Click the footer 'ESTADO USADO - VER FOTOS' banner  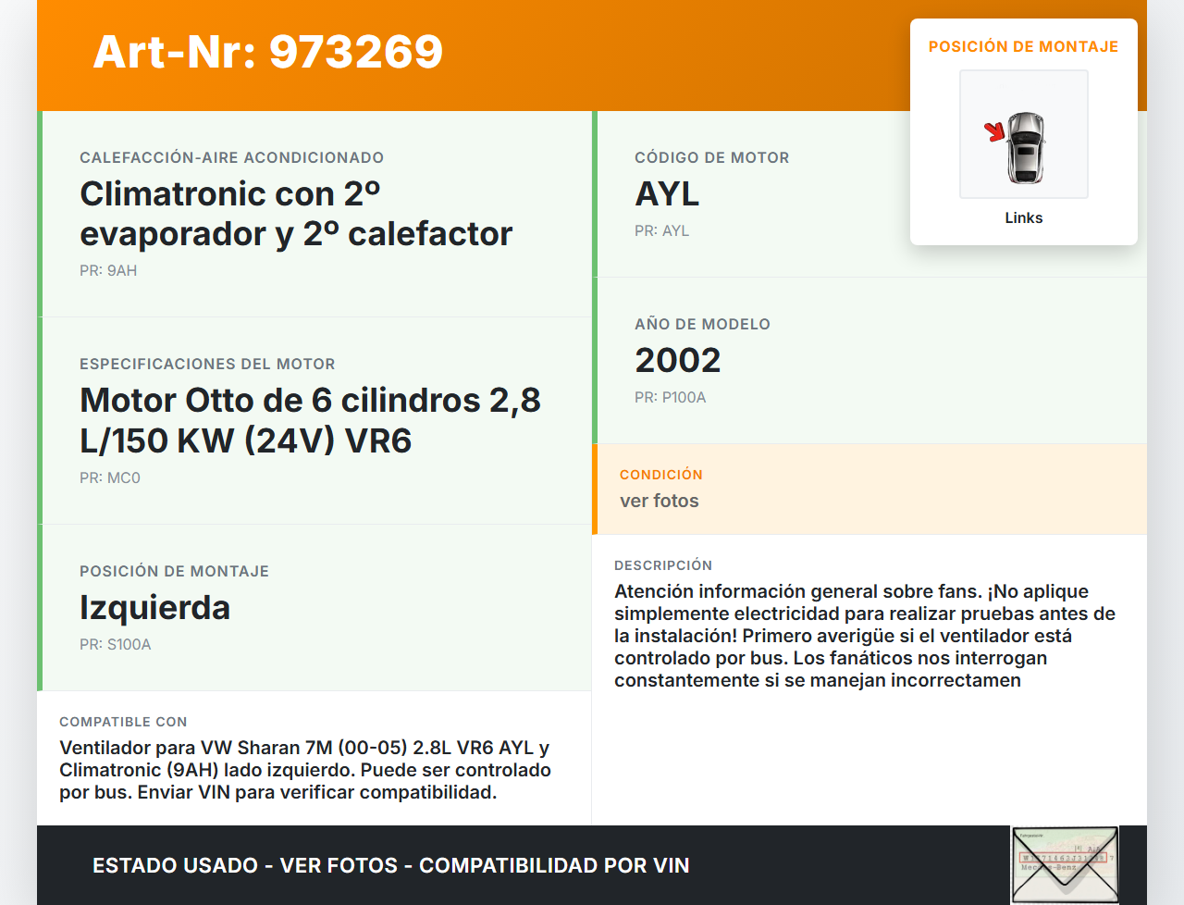point(390,866)
